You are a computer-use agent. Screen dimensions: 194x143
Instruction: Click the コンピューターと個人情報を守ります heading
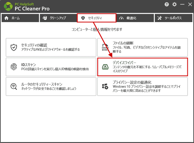click(97, 29)
